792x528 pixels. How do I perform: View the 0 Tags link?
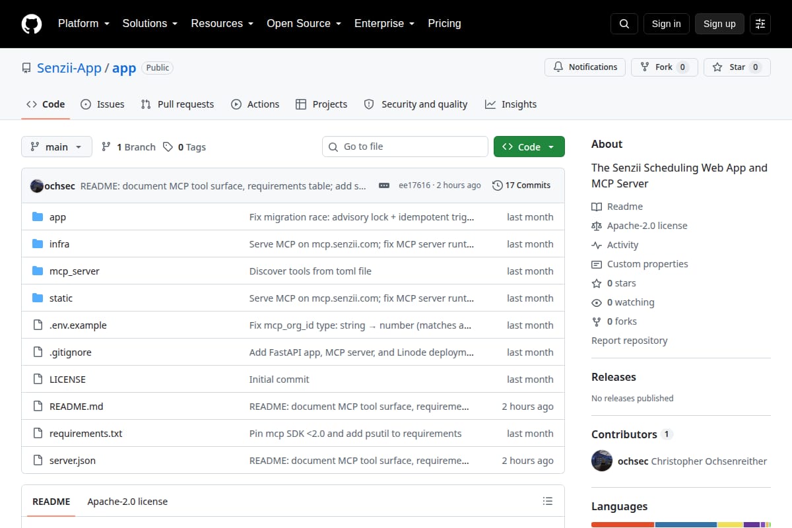185,147
